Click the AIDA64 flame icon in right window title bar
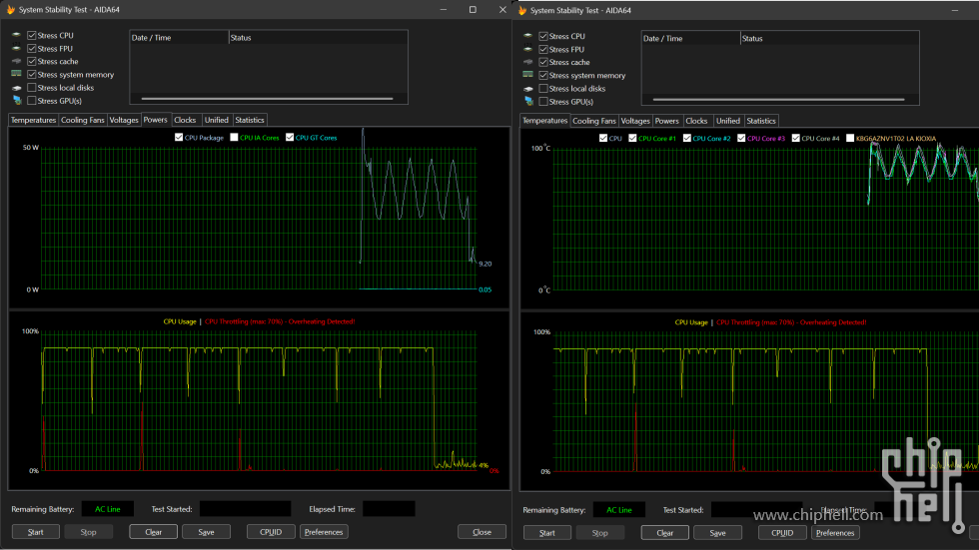Viewport: 979px width, 550px height. pyautogui.click(x=522, y=10)
